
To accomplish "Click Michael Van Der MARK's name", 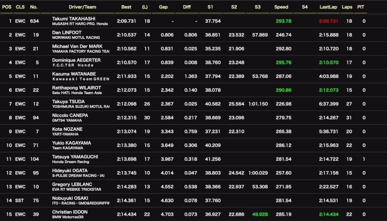I will tap(81, 46).
